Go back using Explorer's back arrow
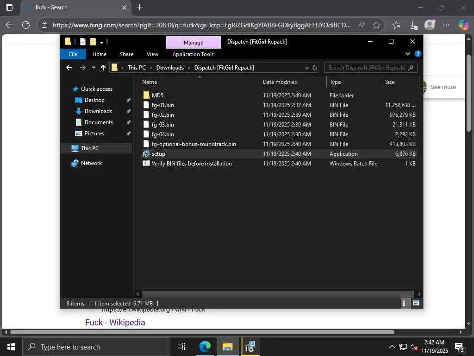 69,68
